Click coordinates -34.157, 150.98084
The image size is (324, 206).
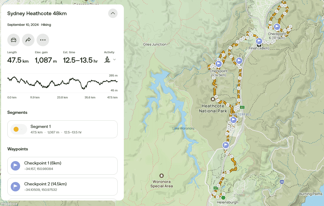click(39, 169)
